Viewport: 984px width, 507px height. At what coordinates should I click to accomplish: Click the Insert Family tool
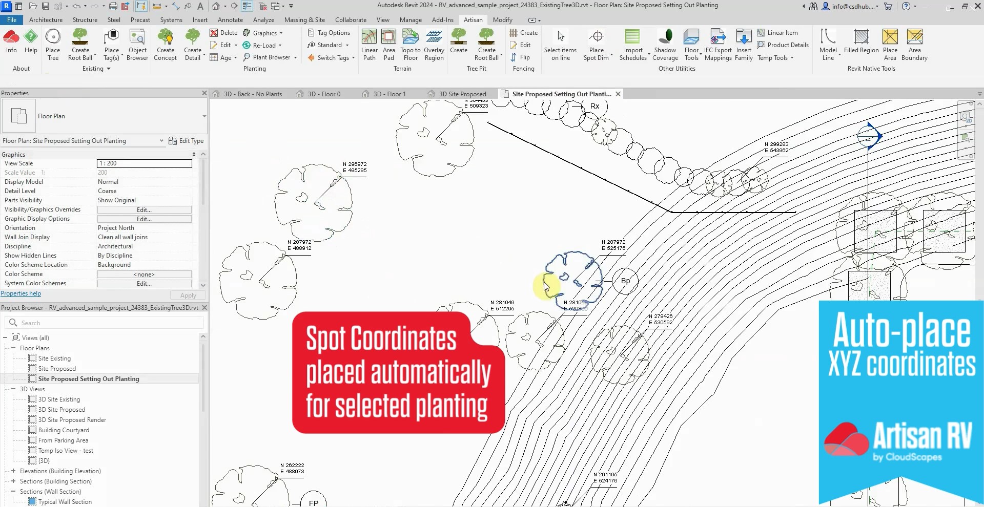point(744,45)
